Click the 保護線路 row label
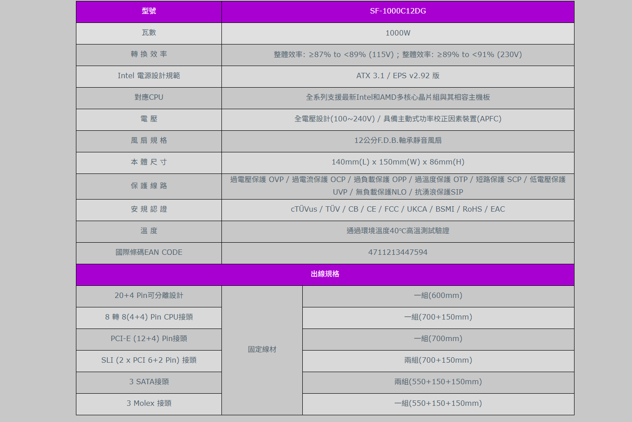The width and height of the screenshot is (632, 422). tap(149, 186)
